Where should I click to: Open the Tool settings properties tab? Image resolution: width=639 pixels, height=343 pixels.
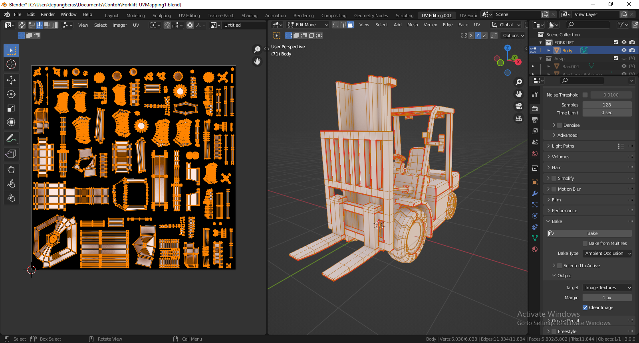535,95
